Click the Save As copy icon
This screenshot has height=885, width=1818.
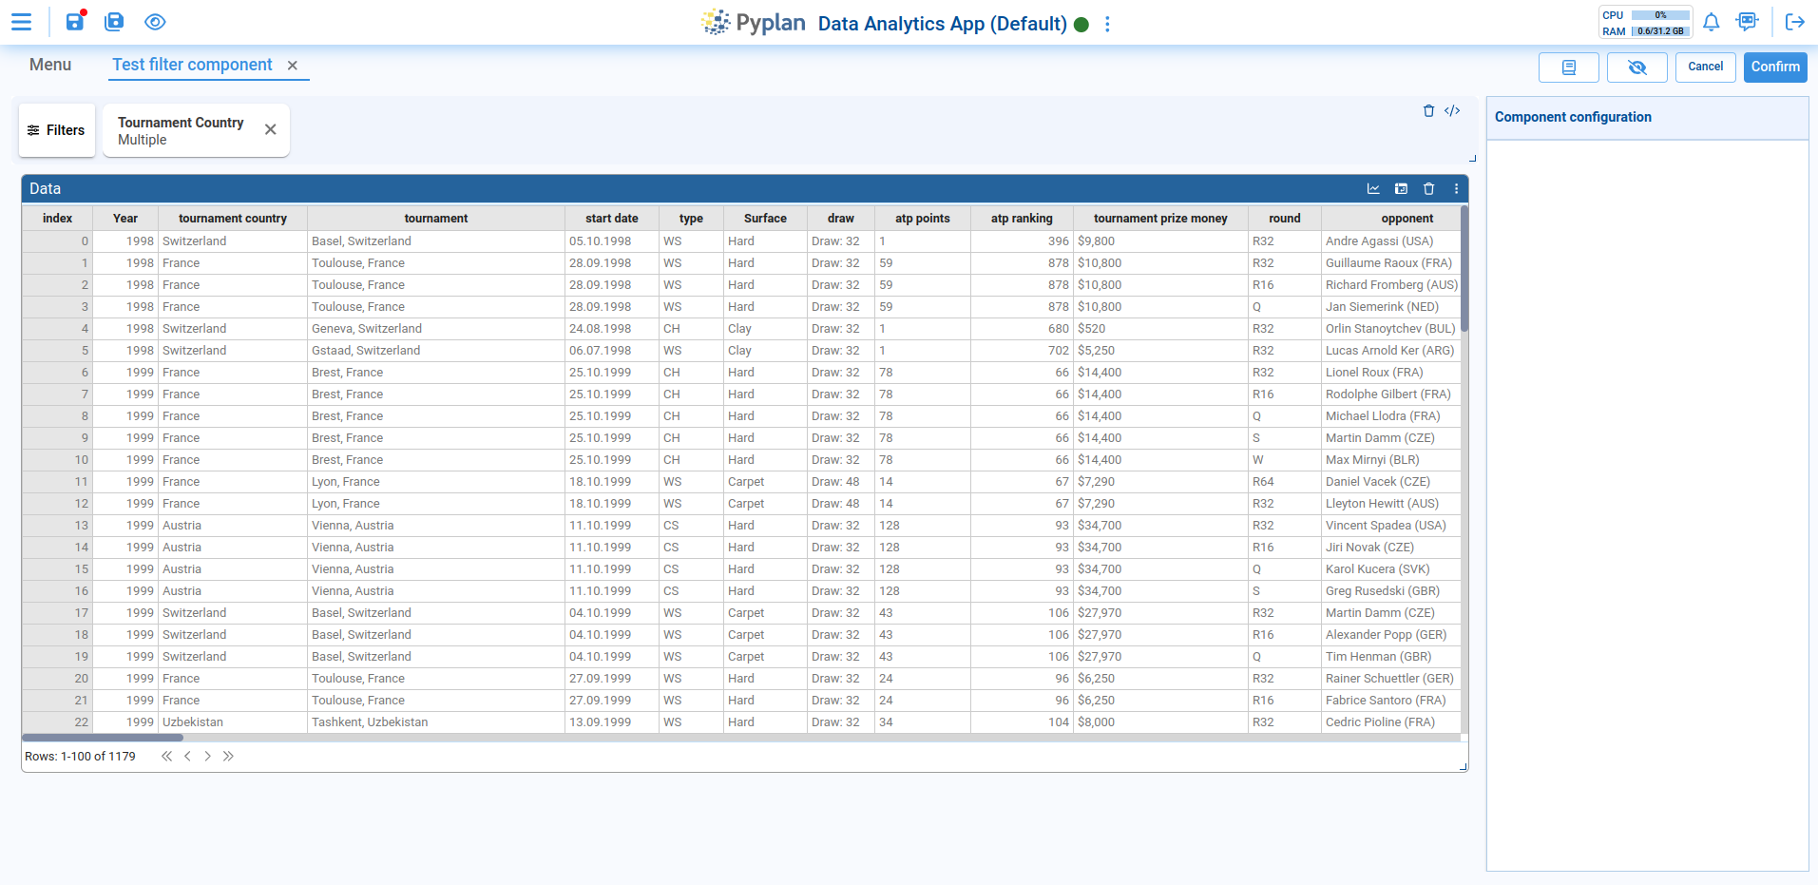tap(114, 22)
